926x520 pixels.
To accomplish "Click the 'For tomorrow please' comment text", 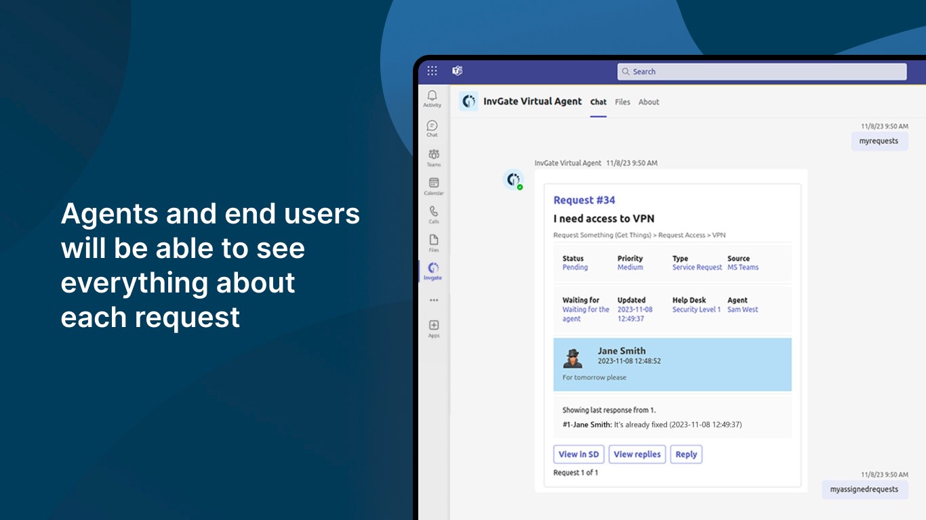I will [x=595, y=377].
